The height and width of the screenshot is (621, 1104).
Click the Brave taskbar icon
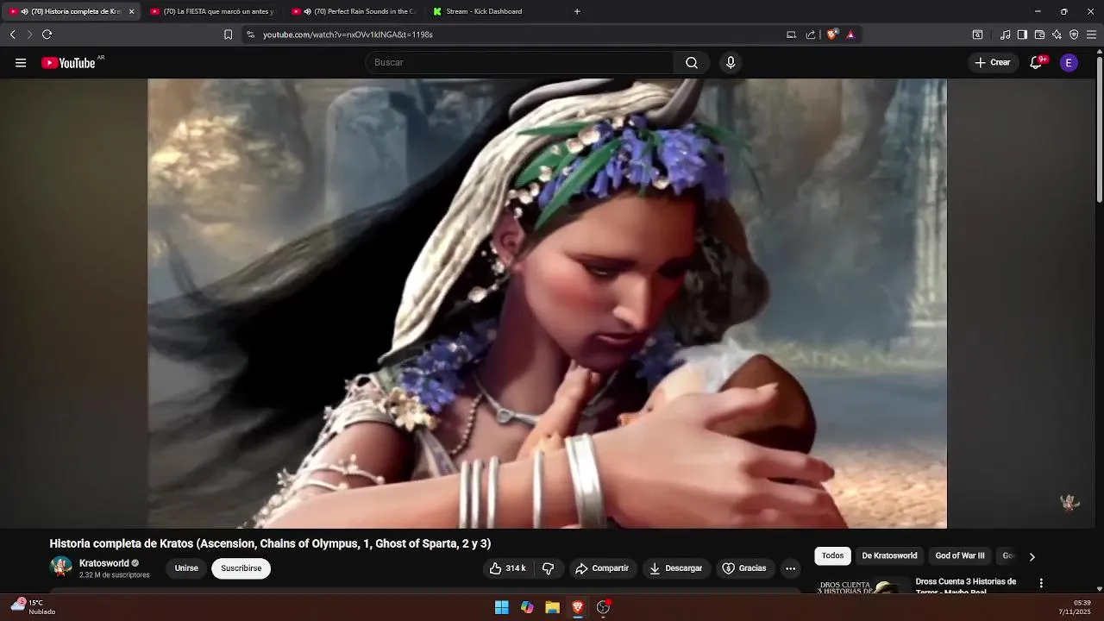(x=577, y=607)
